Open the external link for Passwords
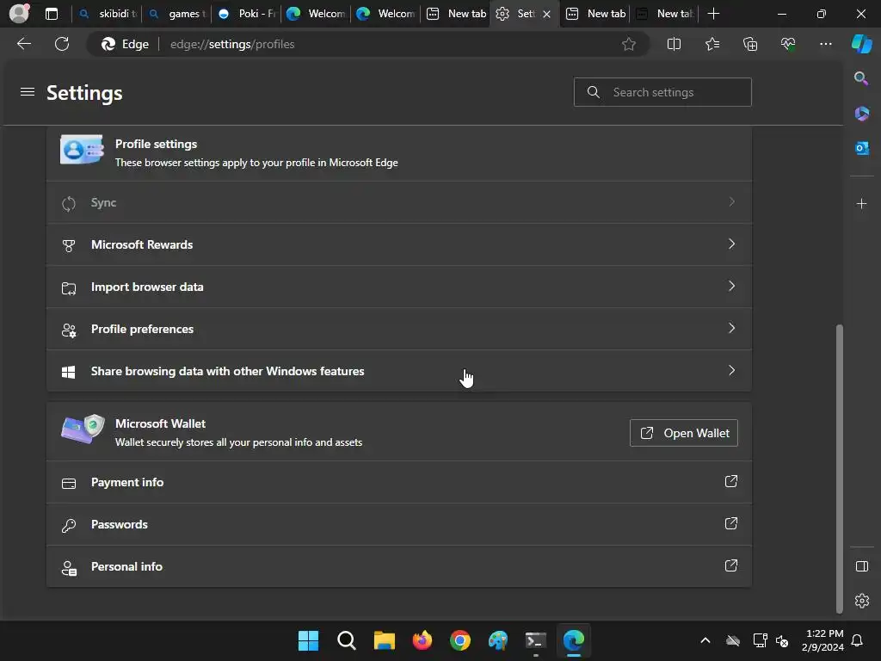 (x=731, y=523)
